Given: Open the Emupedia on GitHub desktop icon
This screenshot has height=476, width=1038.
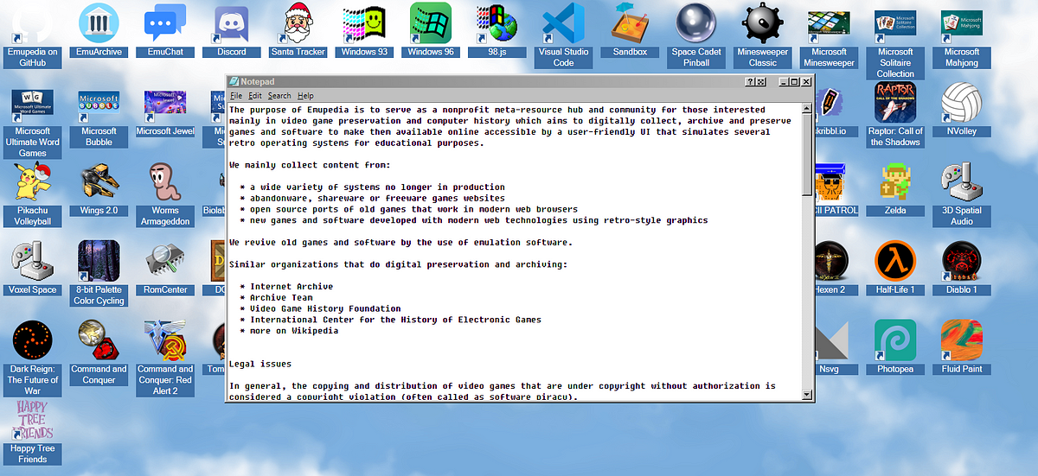Looking at the screenshot, I should 33,36.
